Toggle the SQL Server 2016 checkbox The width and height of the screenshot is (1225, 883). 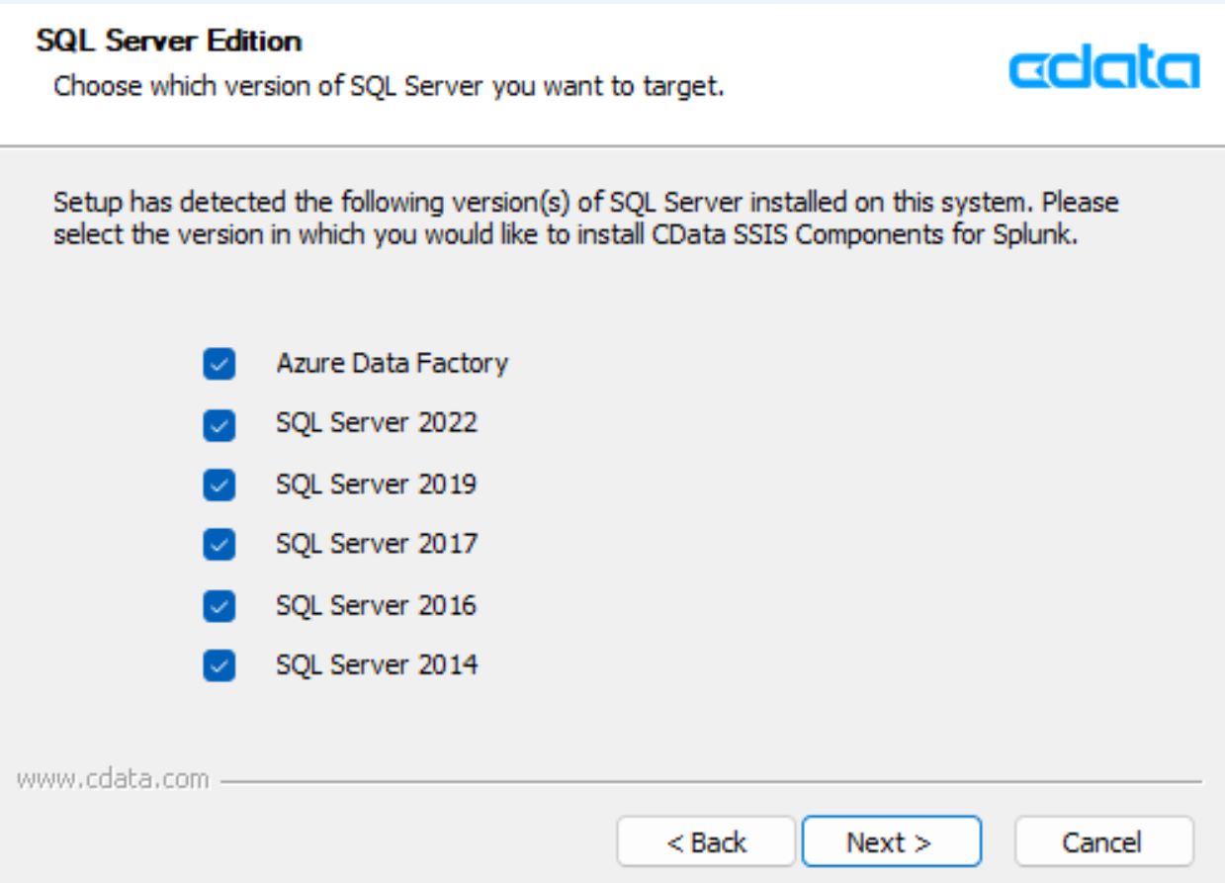219,606
